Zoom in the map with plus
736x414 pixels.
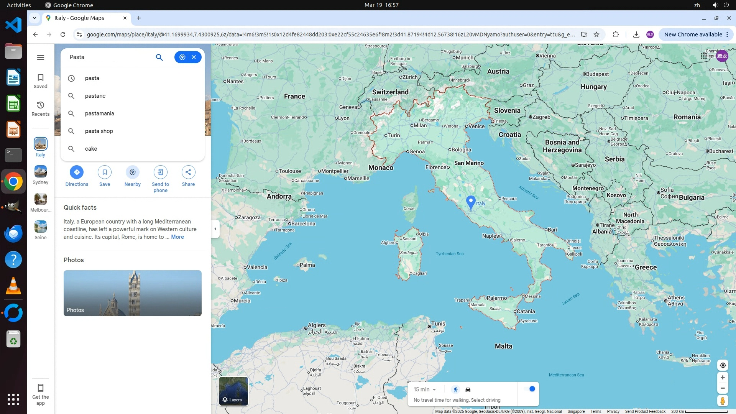(x=723, y=378)
